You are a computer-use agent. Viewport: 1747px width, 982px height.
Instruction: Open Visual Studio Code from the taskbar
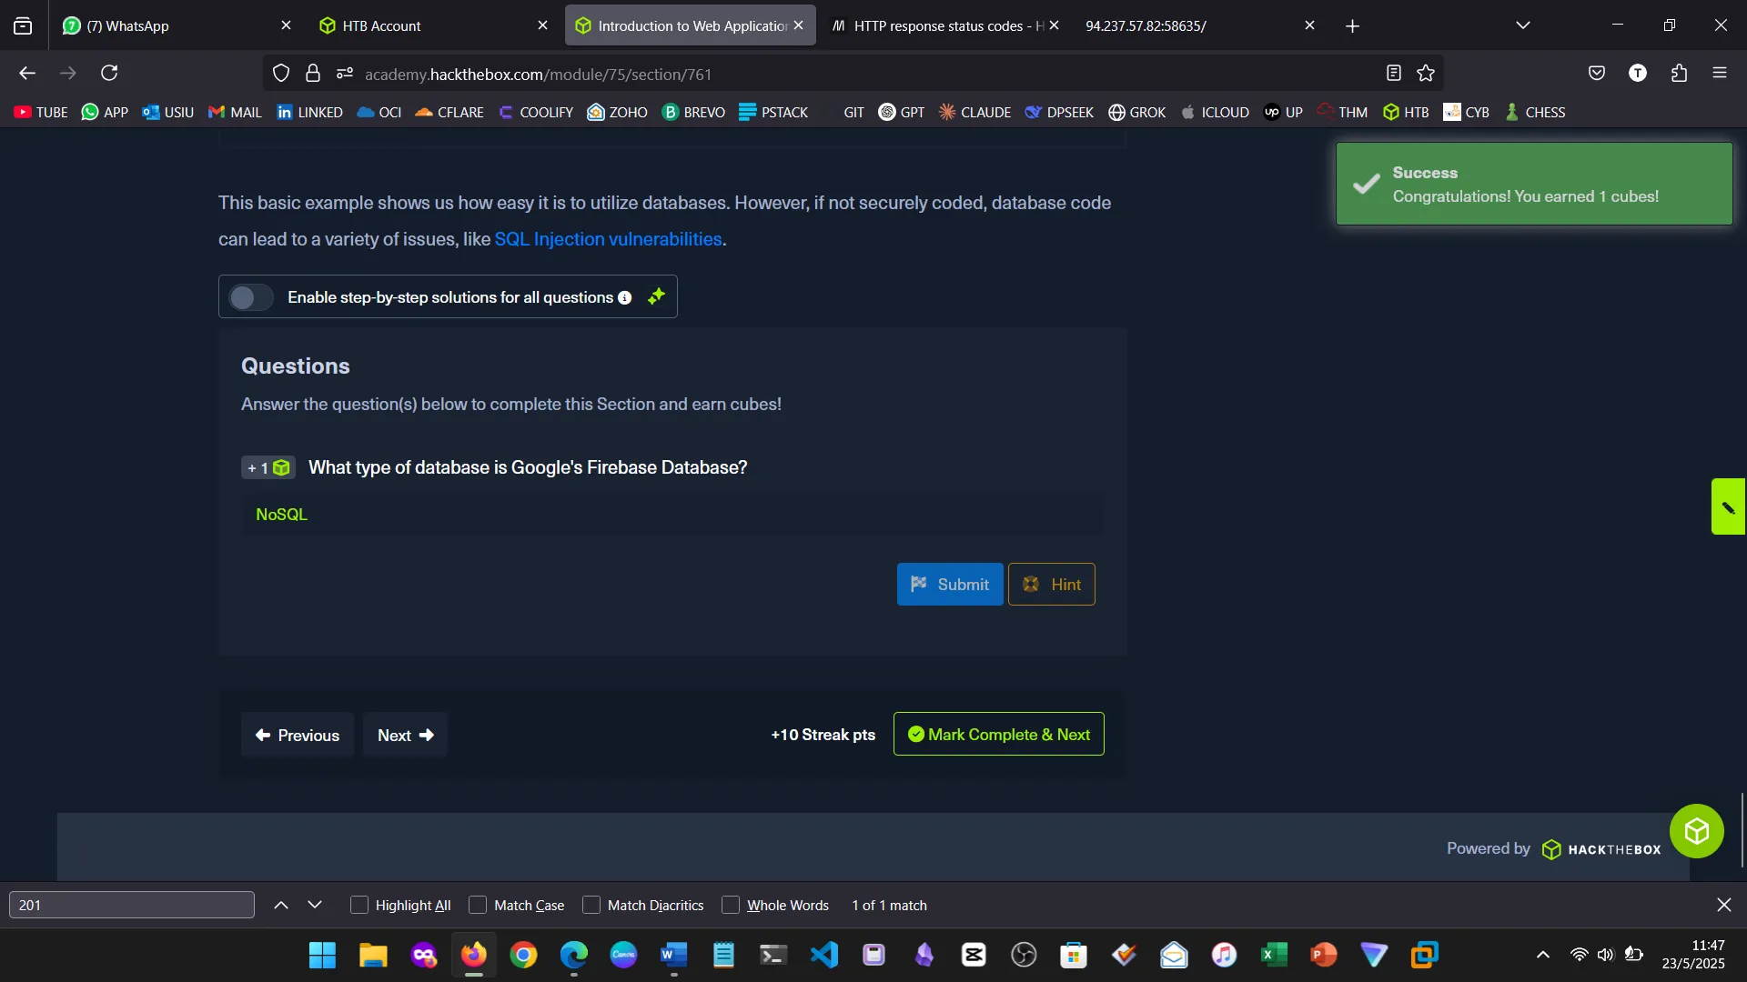coord(823,955)
